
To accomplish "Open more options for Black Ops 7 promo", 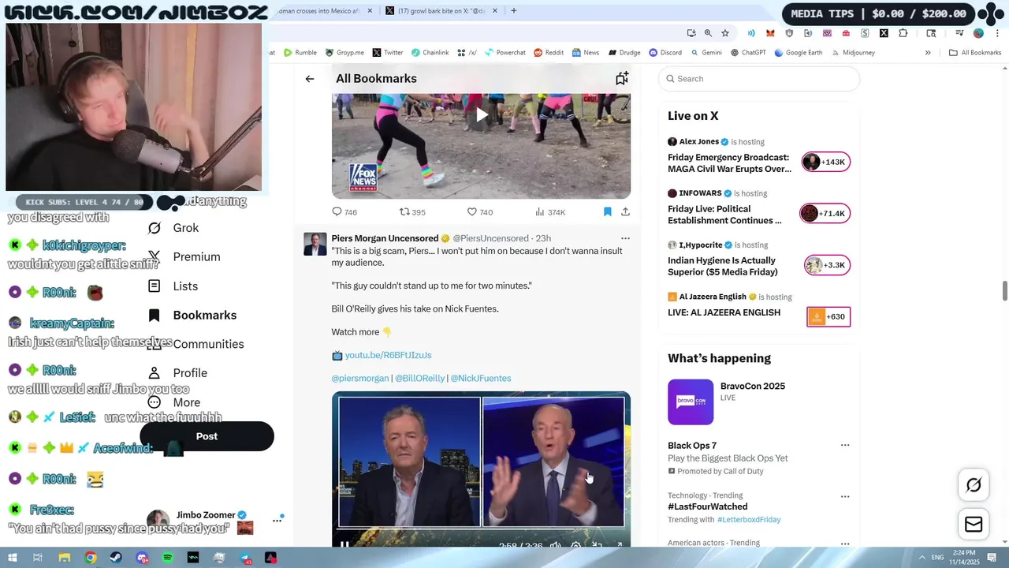I will [845, 446].
